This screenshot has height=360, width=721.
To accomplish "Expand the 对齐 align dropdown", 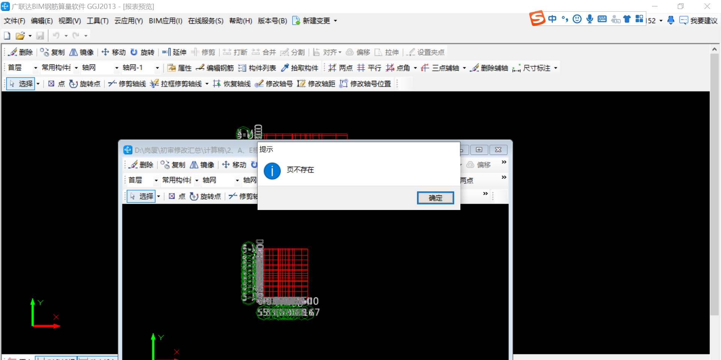I will coord(340,52).
